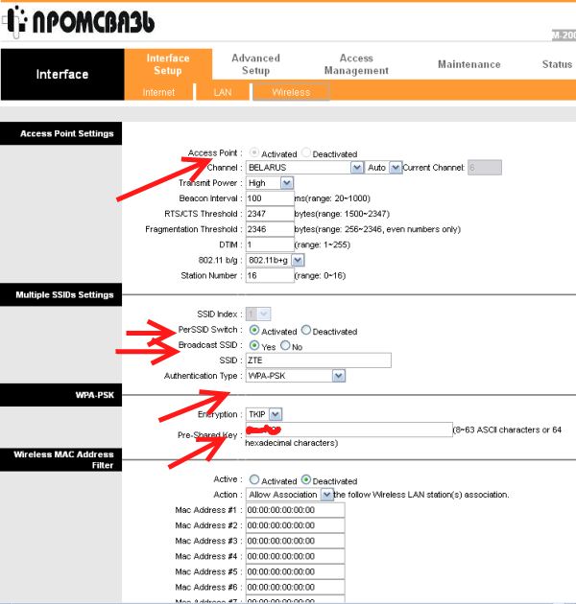Image resolution: width=576 pixels, height=604 pixels.
Task: Set PerSSID Switch to Deactivated
Action: click(306, 330)
